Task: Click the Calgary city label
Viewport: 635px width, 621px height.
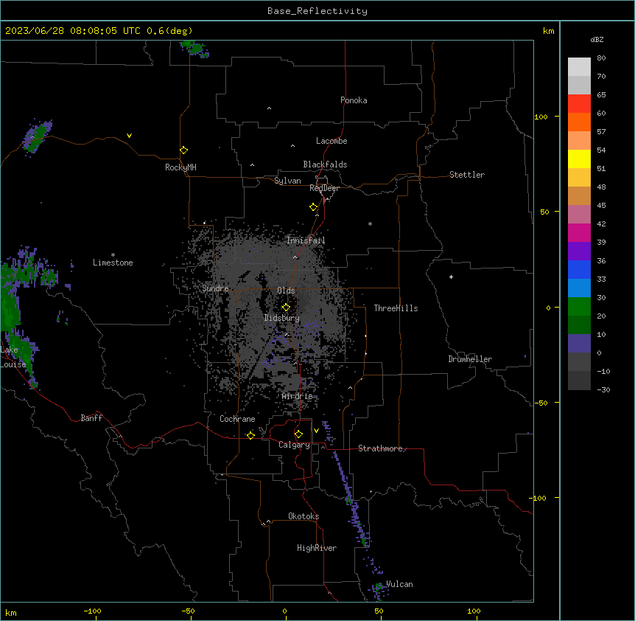Action: 294,445
